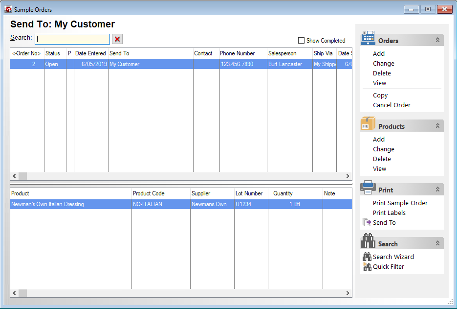Click the Product Code column header
The height and width of the screenshot is (309, 457).
[x=161, y=193]
